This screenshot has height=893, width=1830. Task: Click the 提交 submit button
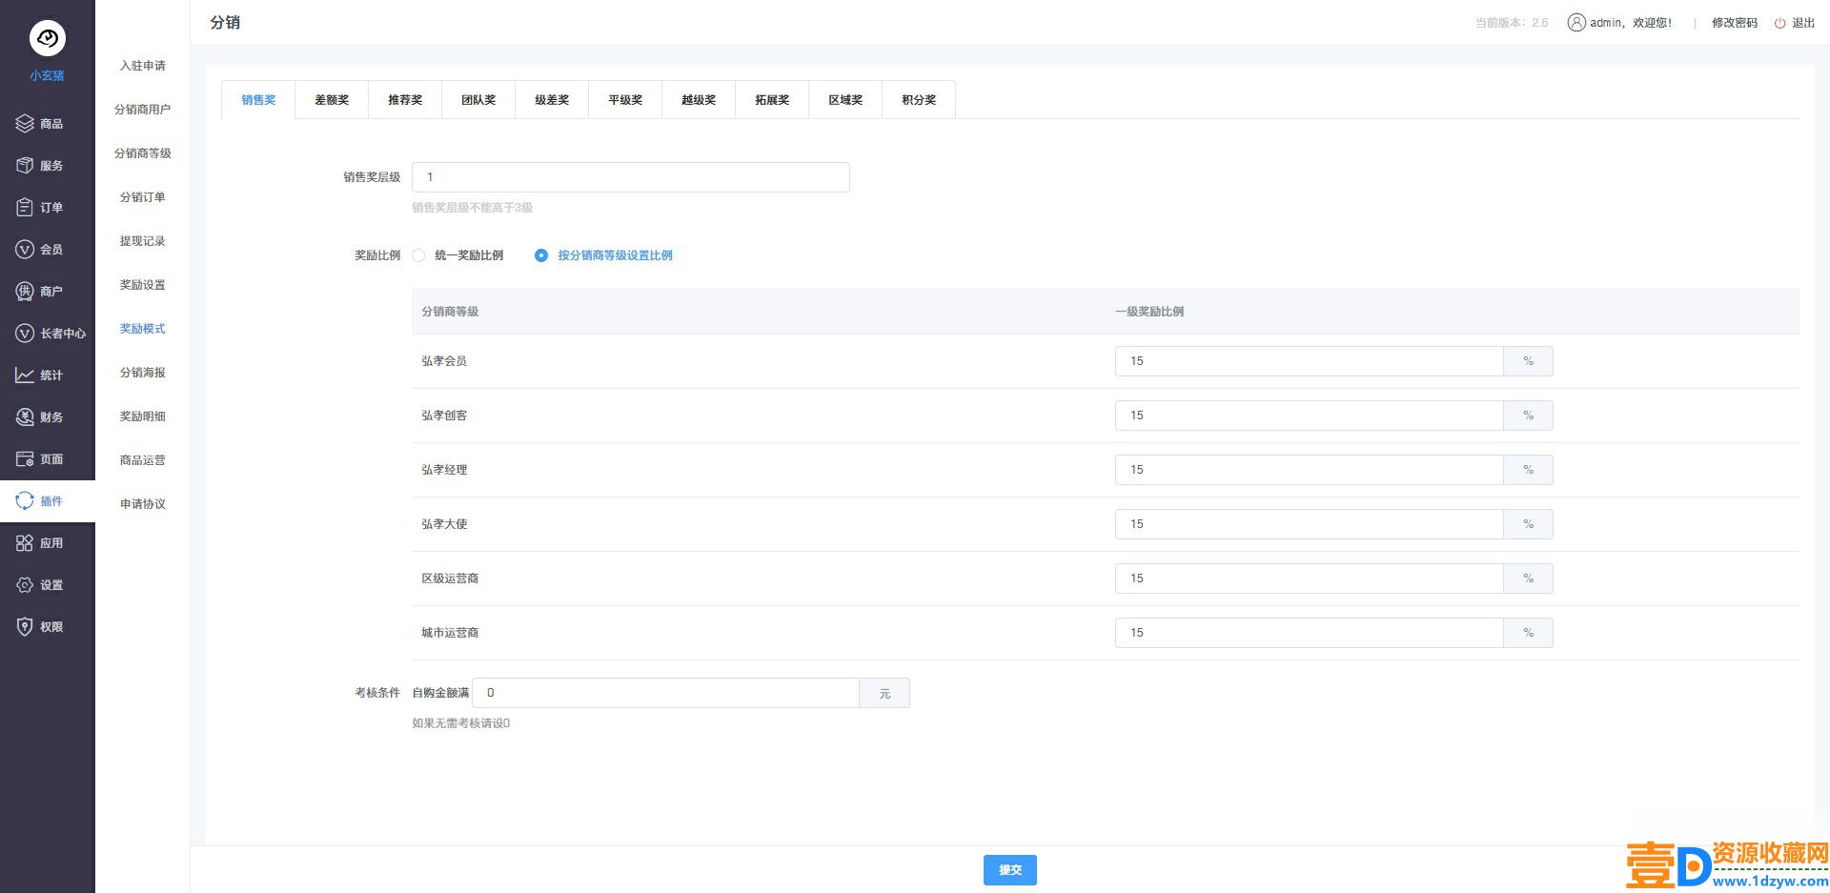(1010, 870)
